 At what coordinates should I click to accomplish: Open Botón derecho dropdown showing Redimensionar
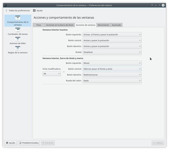(x=112, y=75)
